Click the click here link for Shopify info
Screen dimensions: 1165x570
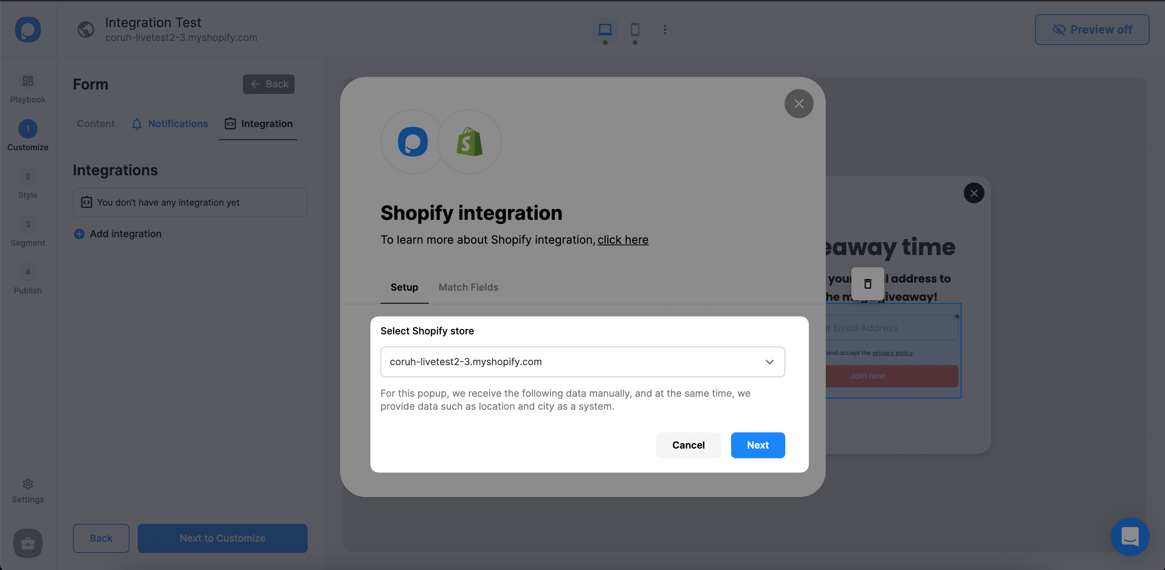623,239
